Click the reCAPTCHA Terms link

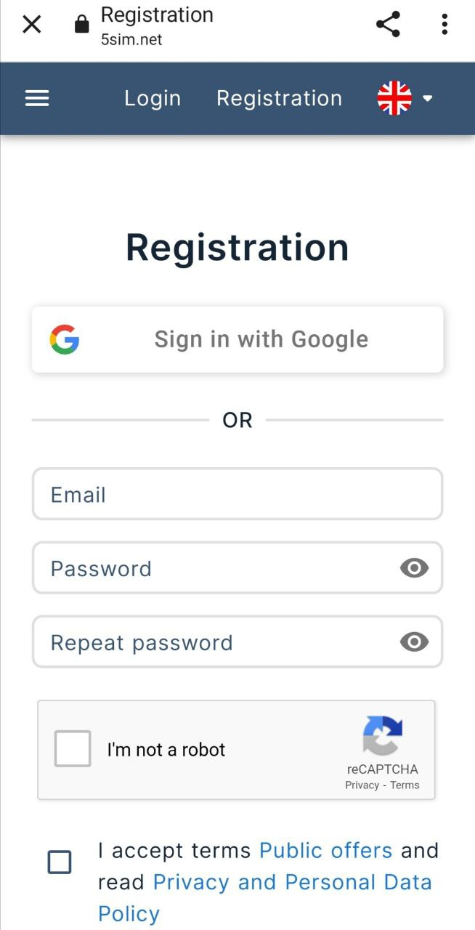pos(405,785)
